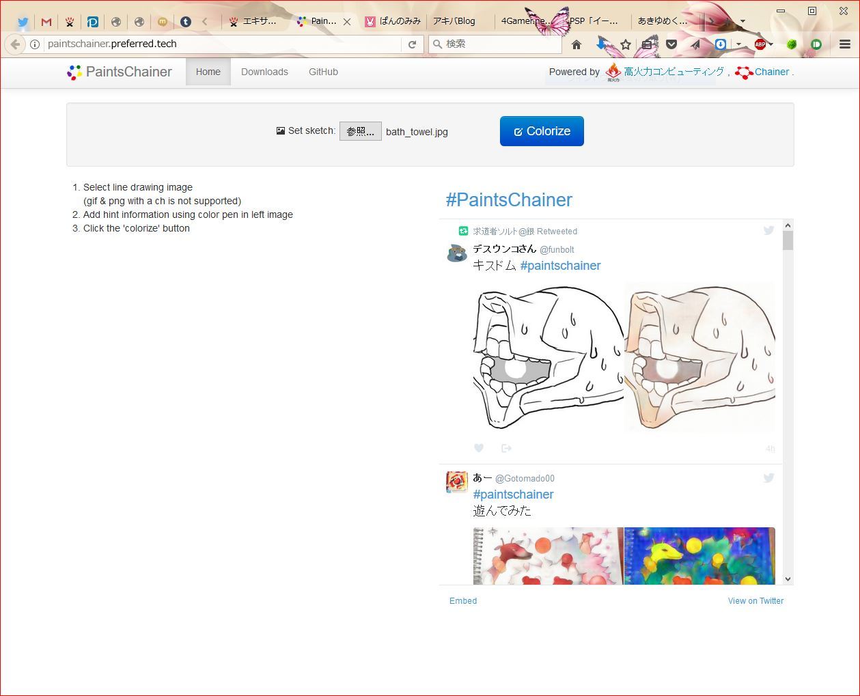Viewport: 860px width, 696px height.
Task: Switch to the ぱんのみみ tab
Action: (393, 21)
